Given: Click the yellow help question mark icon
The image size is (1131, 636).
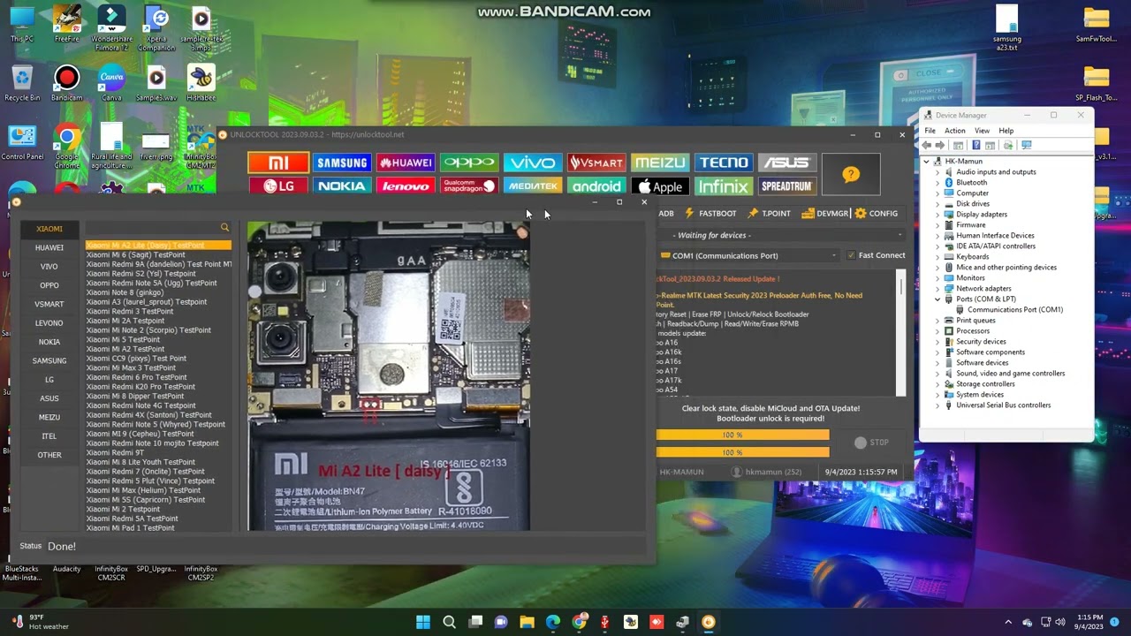Looking at the screenshot, I should [x=851, y=175].
